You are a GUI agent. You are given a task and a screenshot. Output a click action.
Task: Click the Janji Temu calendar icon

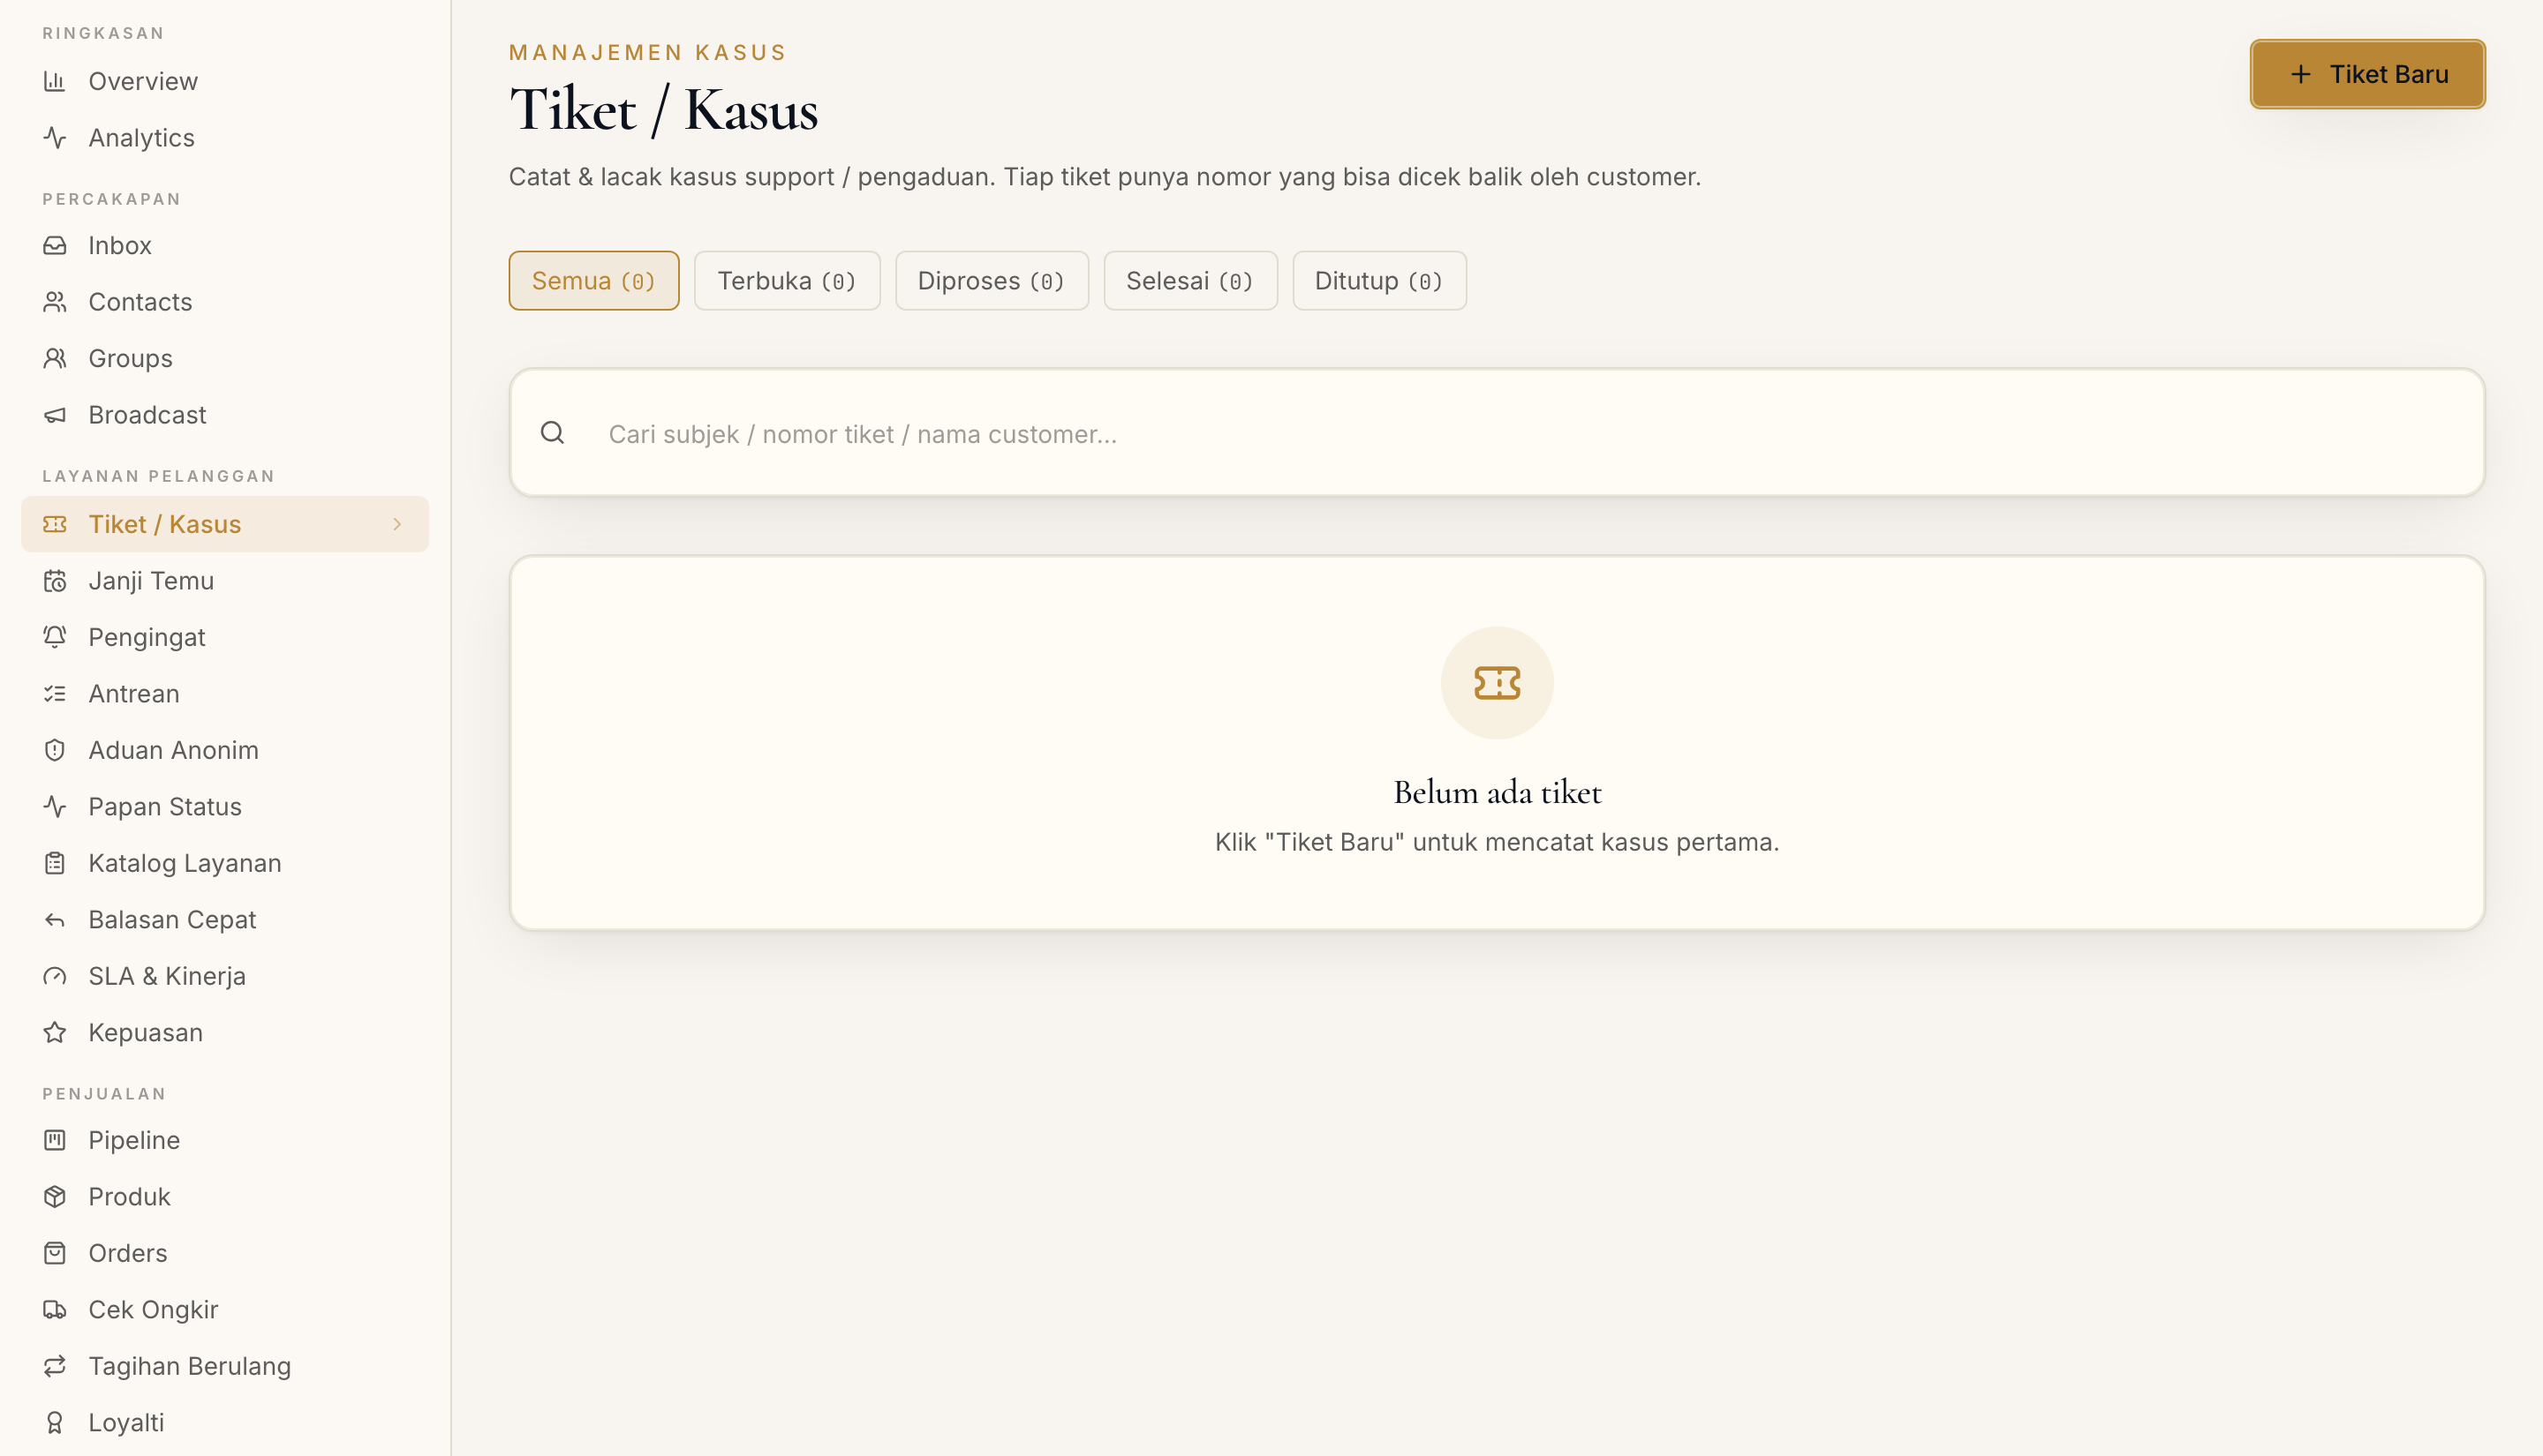(x=55, y=581)
